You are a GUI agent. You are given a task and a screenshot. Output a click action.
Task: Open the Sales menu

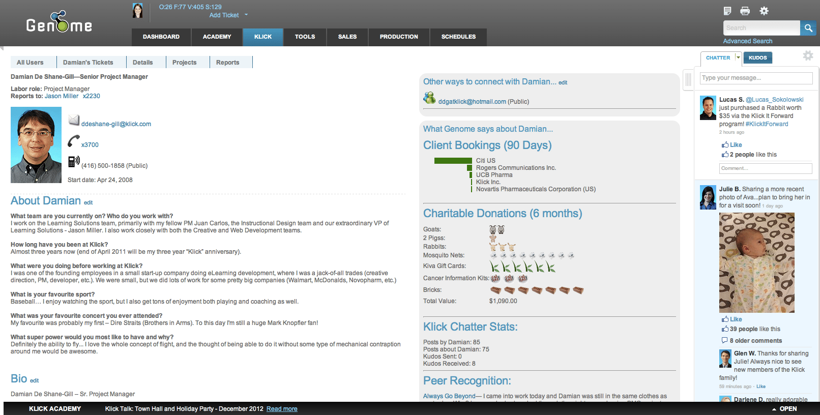point(347,37)
